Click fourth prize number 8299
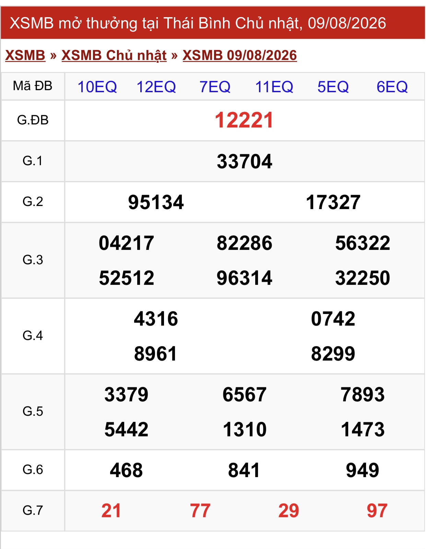This screenshot has height=549, width=426. (x=333, y=354)
